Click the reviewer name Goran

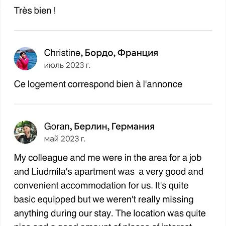pyautogui.click(x=57, y=127)
